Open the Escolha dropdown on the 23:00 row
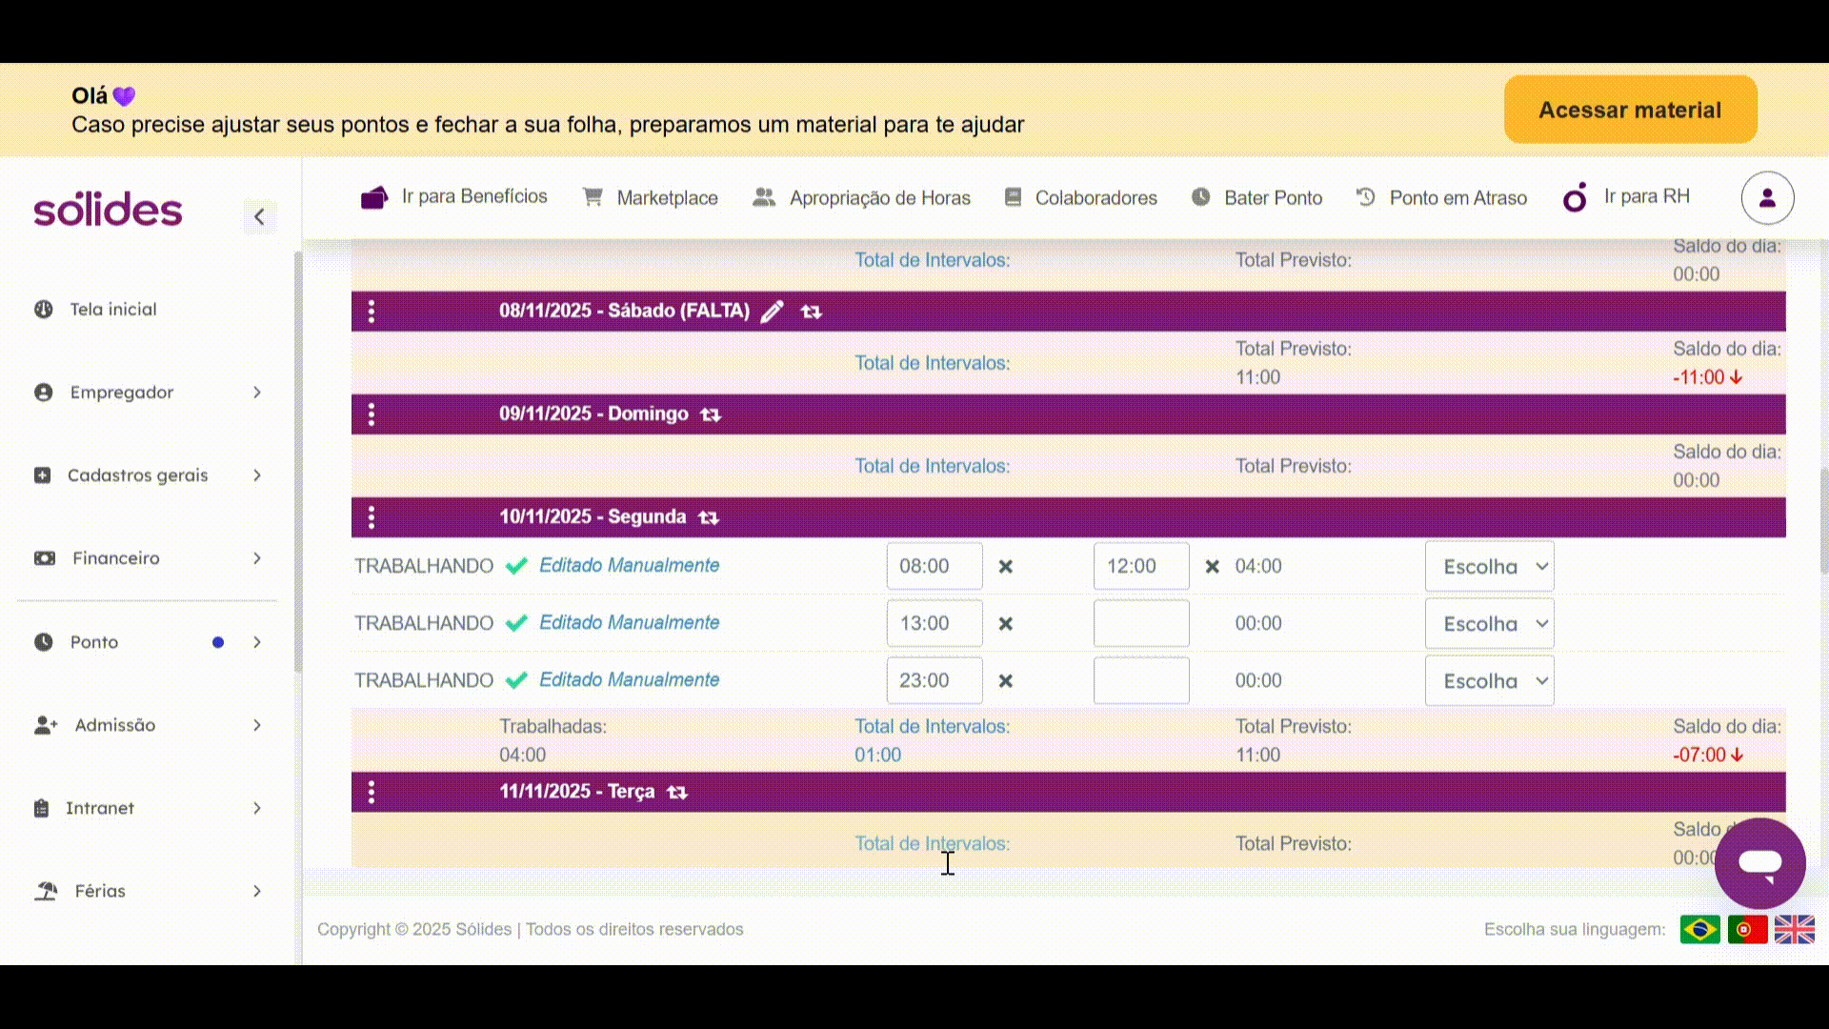This screenshot has height=1029, width=1829. click(1490, 681)
